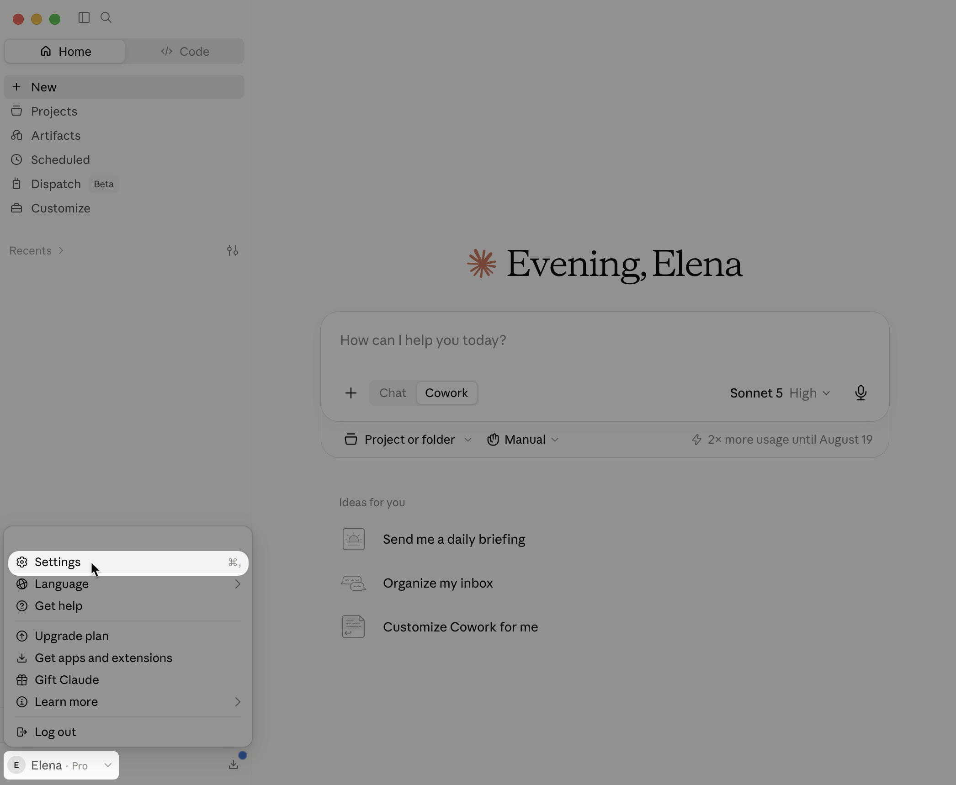Open the Learn more submenu

[x=128, y=702]
